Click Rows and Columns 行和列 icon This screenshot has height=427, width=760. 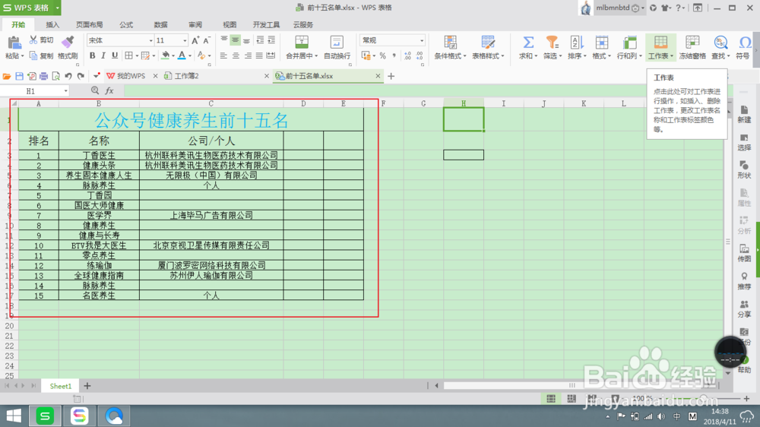[629, 43]
